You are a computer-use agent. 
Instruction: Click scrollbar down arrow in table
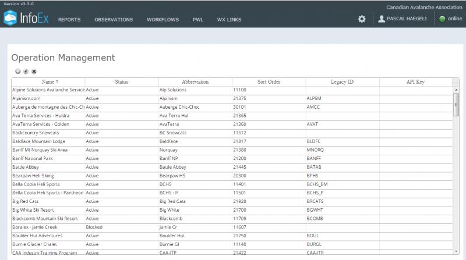(x=456, y=251)
